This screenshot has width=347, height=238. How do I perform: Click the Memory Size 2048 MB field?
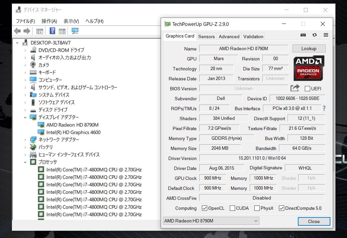[x=220, y=148]
